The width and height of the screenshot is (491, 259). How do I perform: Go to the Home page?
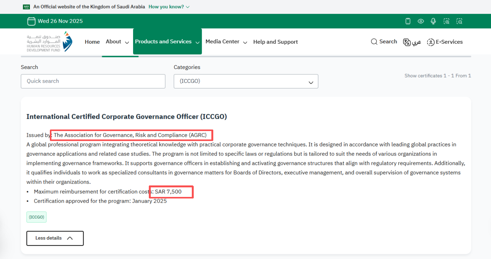(92, 42)
